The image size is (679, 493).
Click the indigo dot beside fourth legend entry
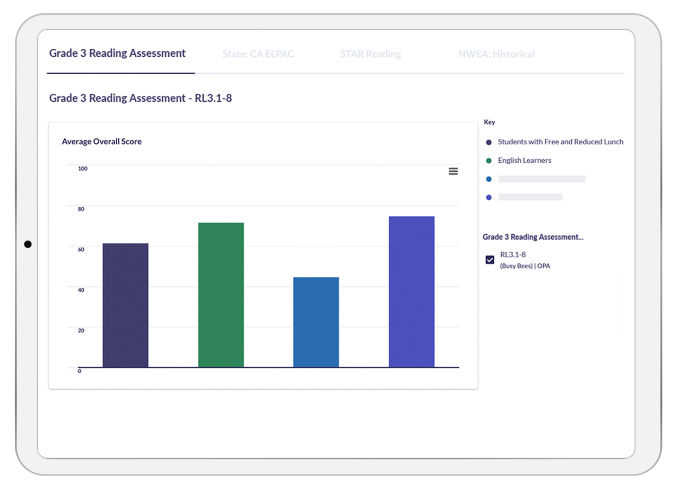pyautogui.click(x=489, y=197)
